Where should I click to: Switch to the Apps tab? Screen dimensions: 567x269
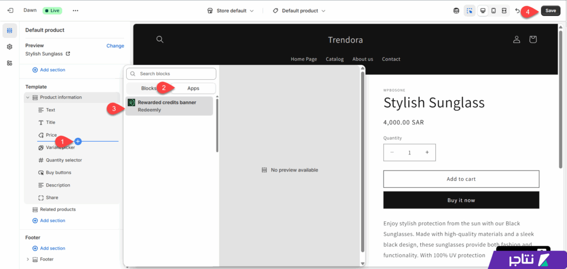click(193, 88)
